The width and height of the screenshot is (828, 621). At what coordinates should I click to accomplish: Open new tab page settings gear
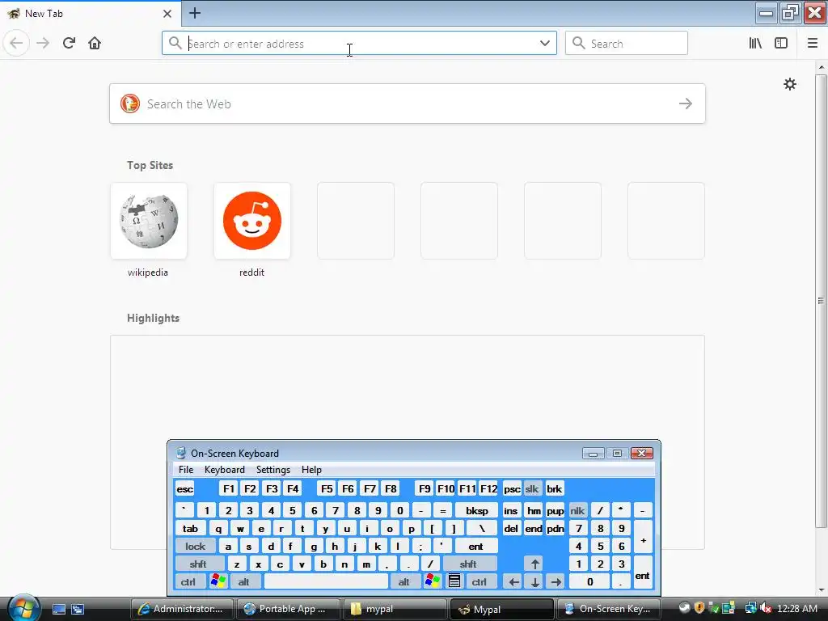tap(789, 84)
